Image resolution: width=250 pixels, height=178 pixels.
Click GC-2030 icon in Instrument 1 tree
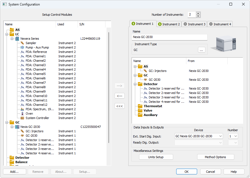tap(145, 80)
